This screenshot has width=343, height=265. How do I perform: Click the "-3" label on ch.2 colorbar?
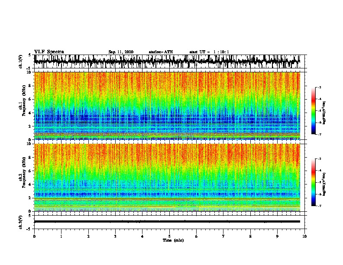tap(319, 159)
